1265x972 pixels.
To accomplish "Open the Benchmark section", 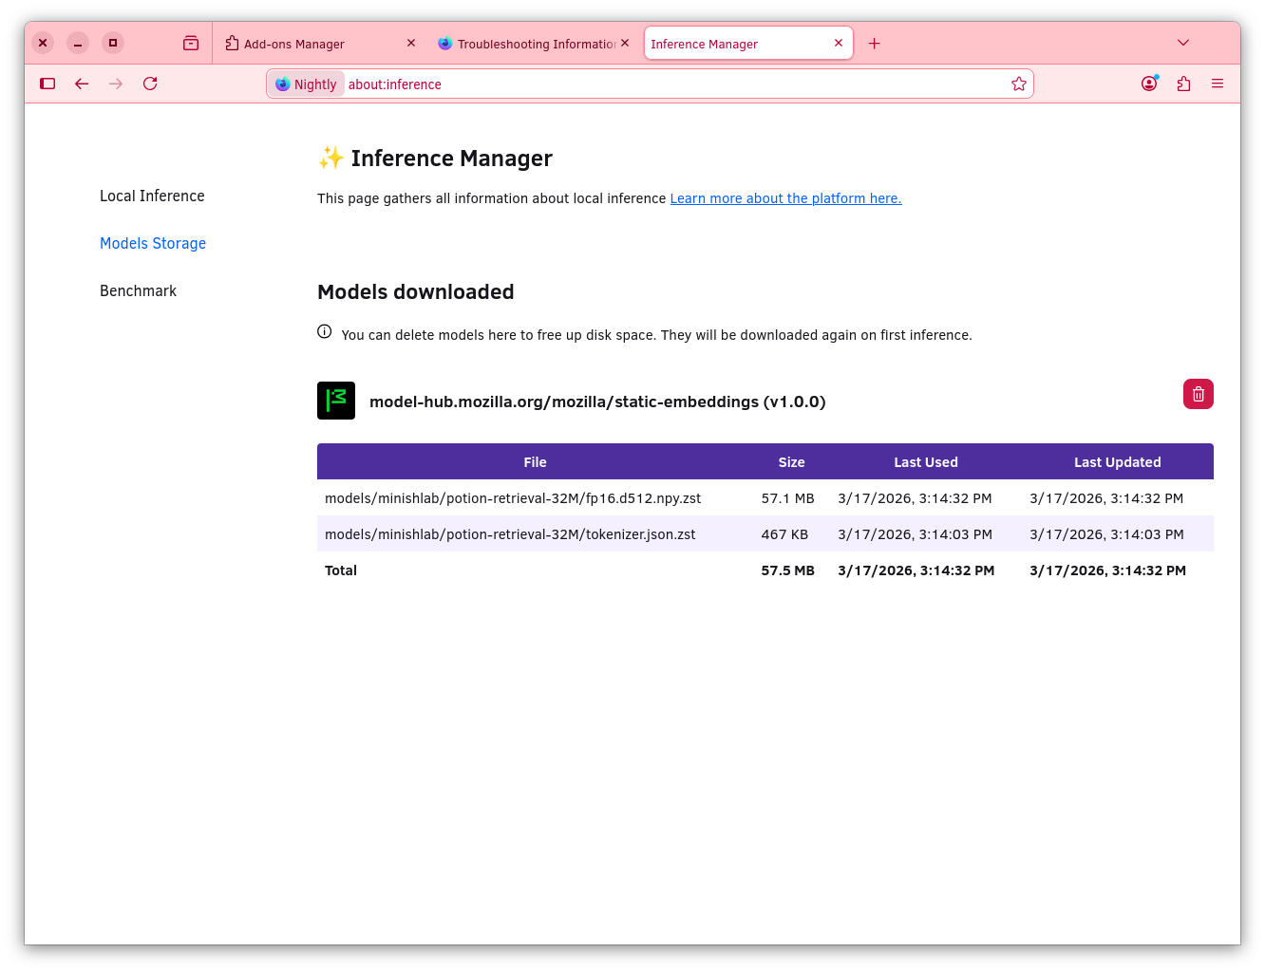I will [x=138, y=290].
